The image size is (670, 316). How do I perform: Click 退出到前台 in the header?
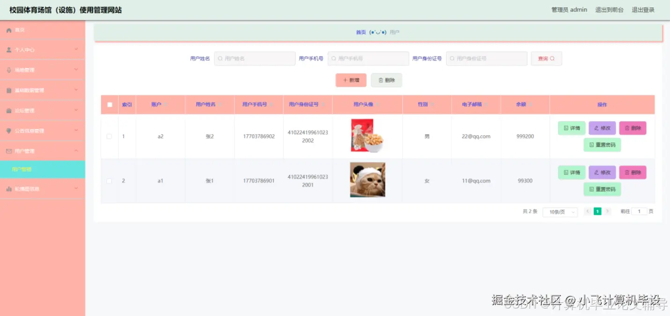(x=609, y=10)
